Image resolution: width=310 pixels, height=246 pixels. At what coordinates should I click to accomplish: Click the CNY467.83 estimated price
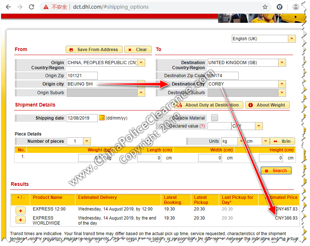[286, 209]
